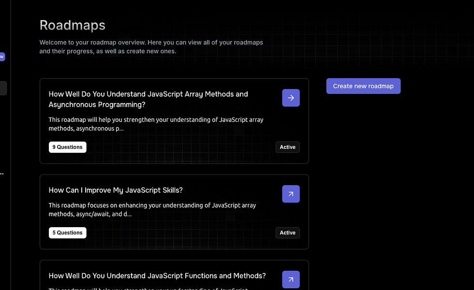This screenshot has width=474, height=290.
Task: Click the '5 Questions' pill badge
Action: (x=67, y=232)
